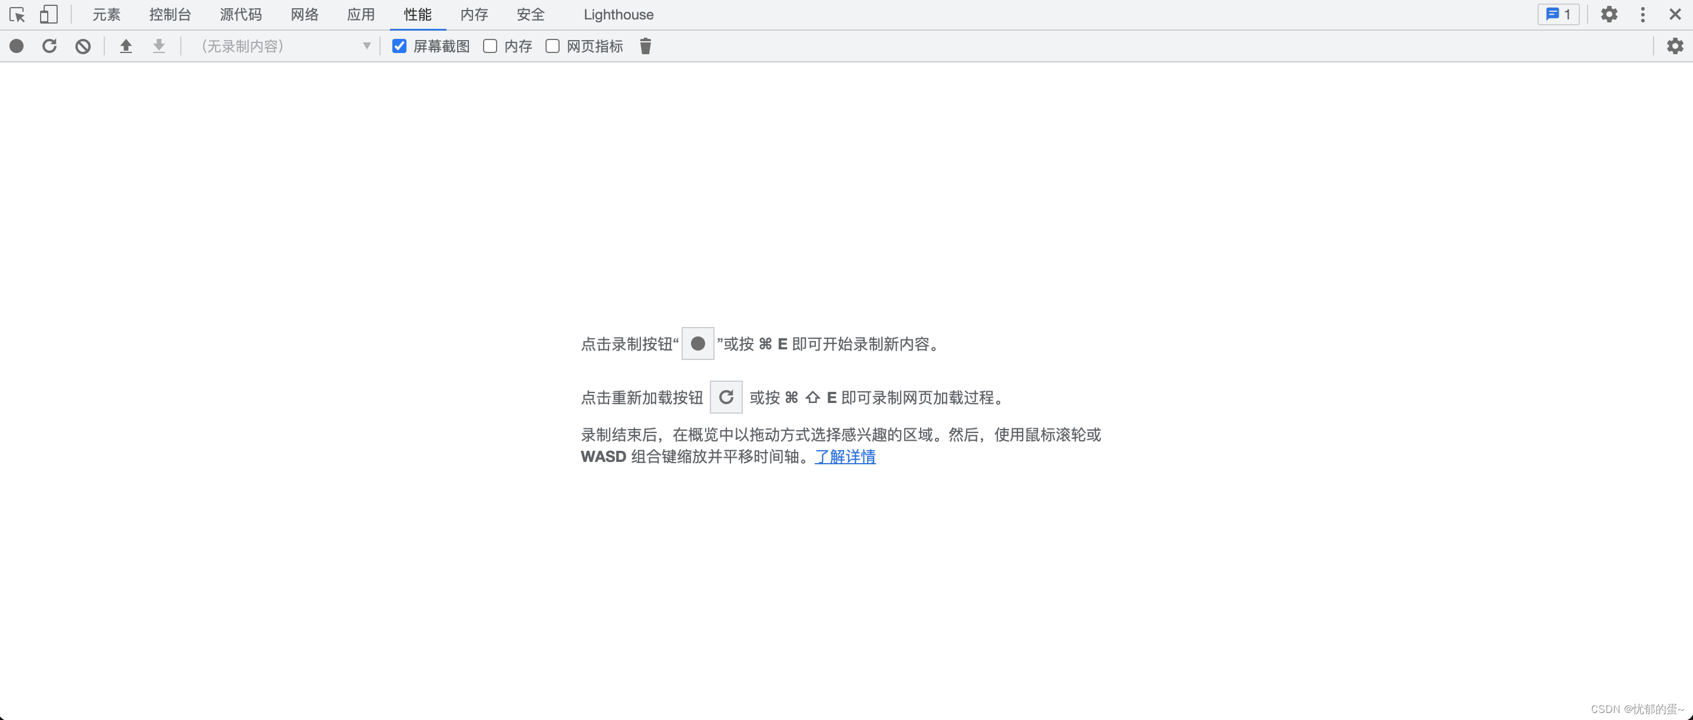
Task: Click the 了解详情 link
Action: [845, 457]
